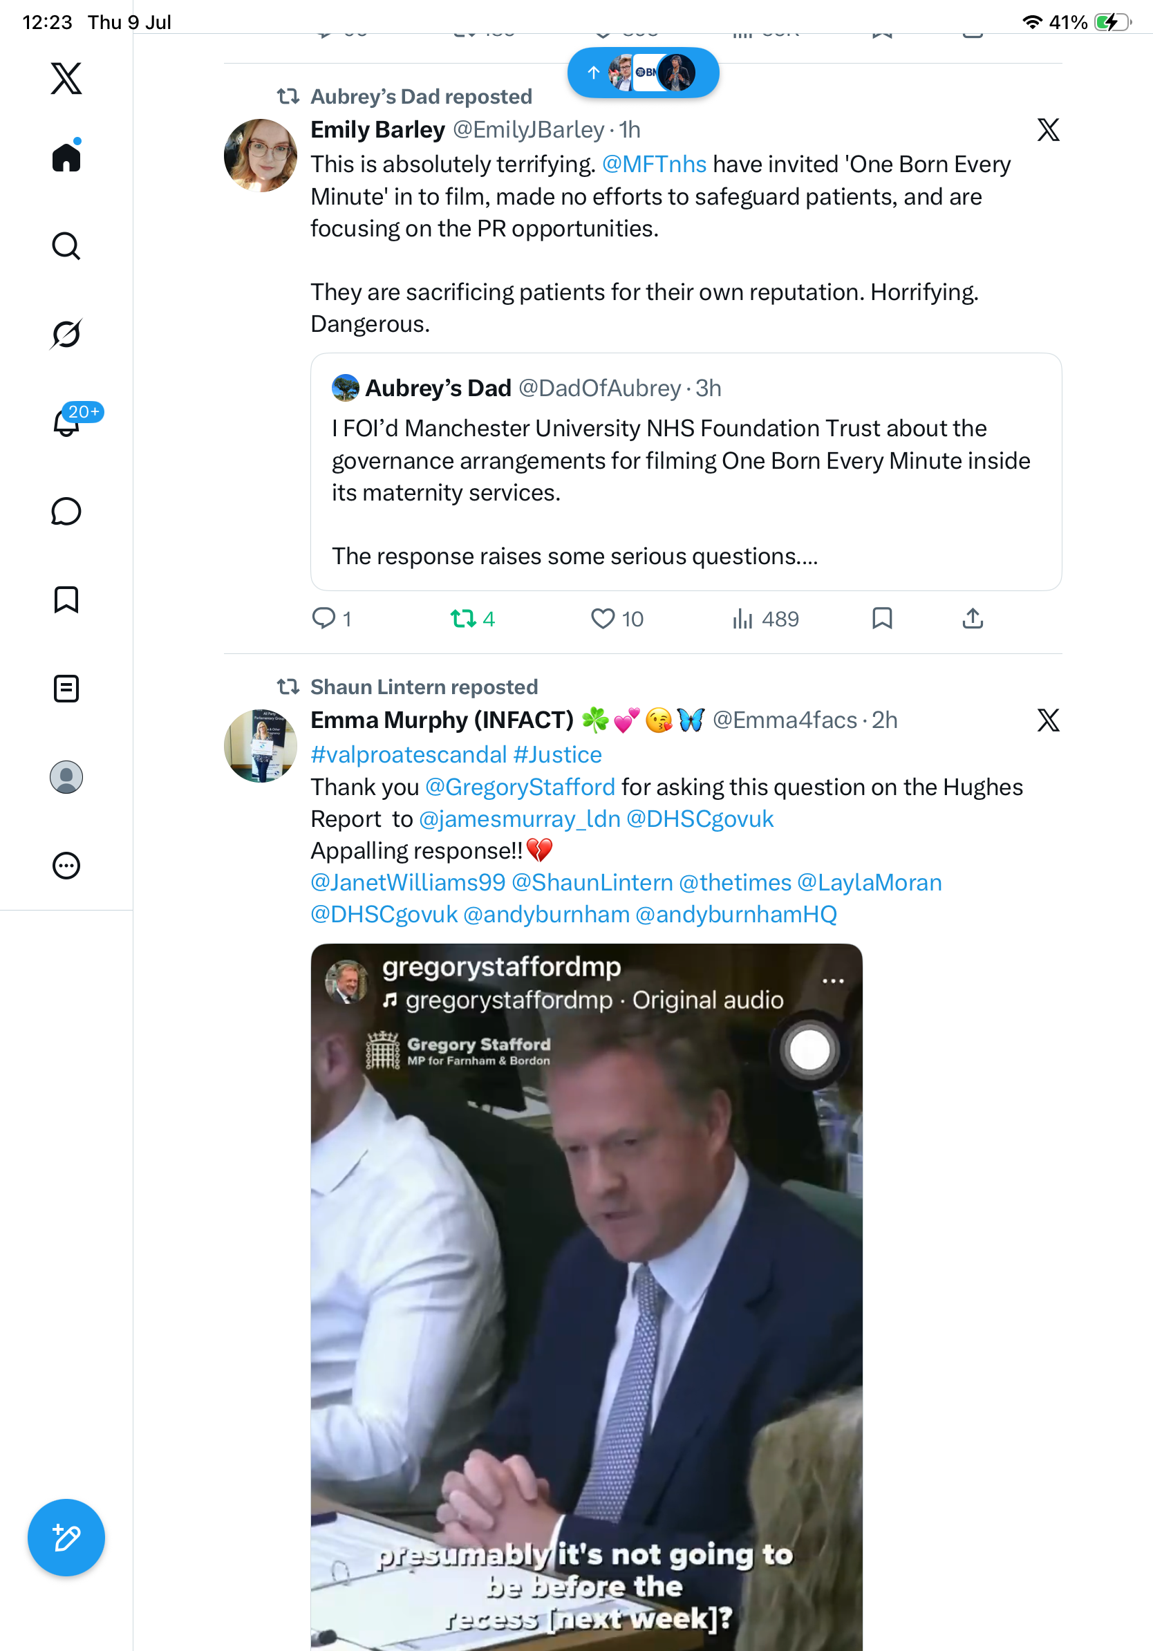Open the #valproatescandal hashtag

click(x=409, y=755)
